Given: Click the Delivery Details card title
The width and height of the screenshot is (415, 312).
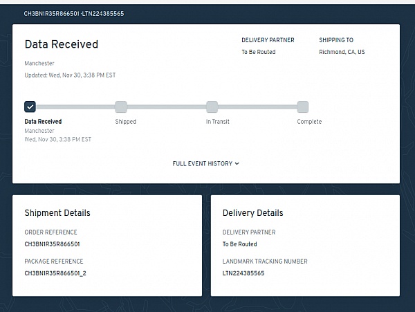Looking at the screenshot, I should point(252,213).
